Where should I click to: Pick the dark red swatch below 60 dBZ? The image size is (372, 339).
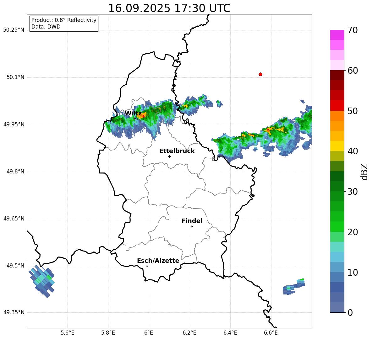click(x=337, y=75)
